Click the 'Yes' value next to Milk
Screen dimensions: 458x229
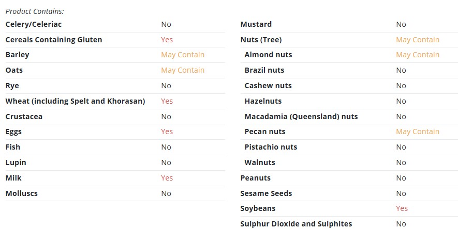167,178
